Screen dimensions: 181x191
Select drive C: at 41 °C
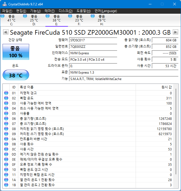click(x=12, y=20)
